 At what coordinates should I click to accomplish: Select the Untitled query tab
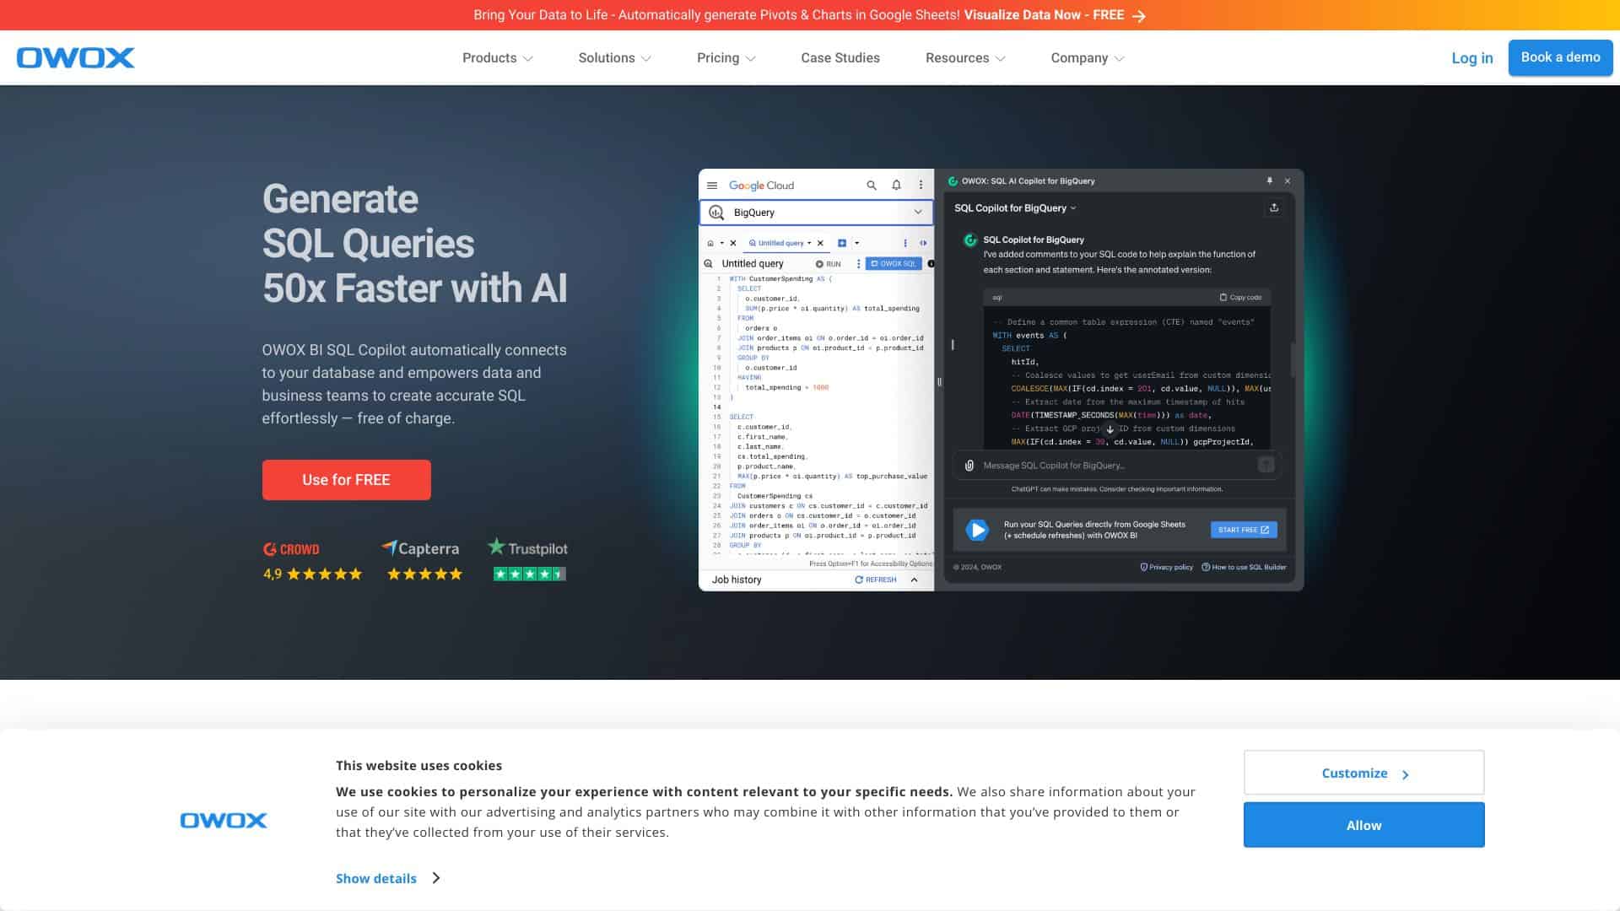tap(779, 243)
